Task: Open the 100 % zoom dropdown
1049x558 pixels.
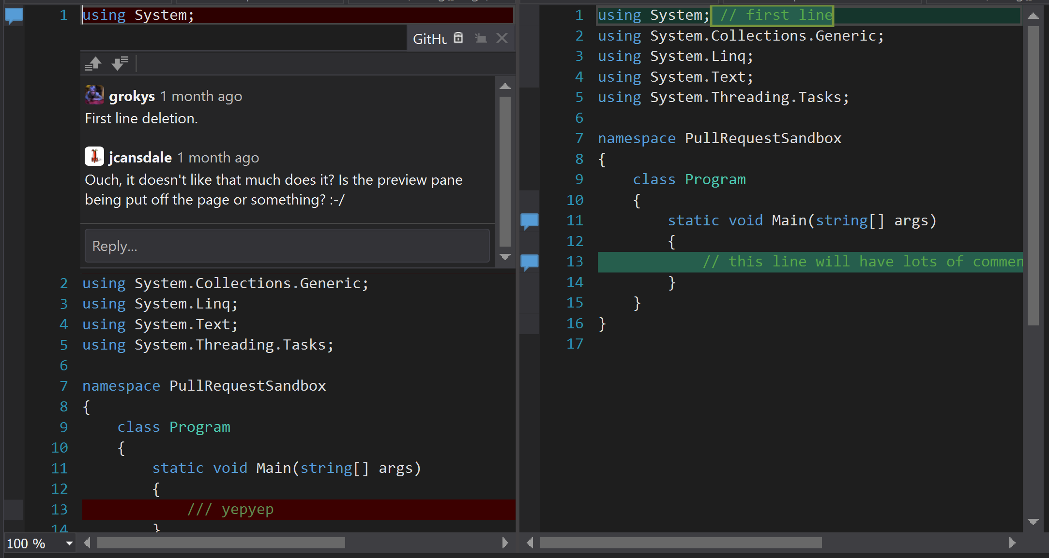Action: pos(69,543)
